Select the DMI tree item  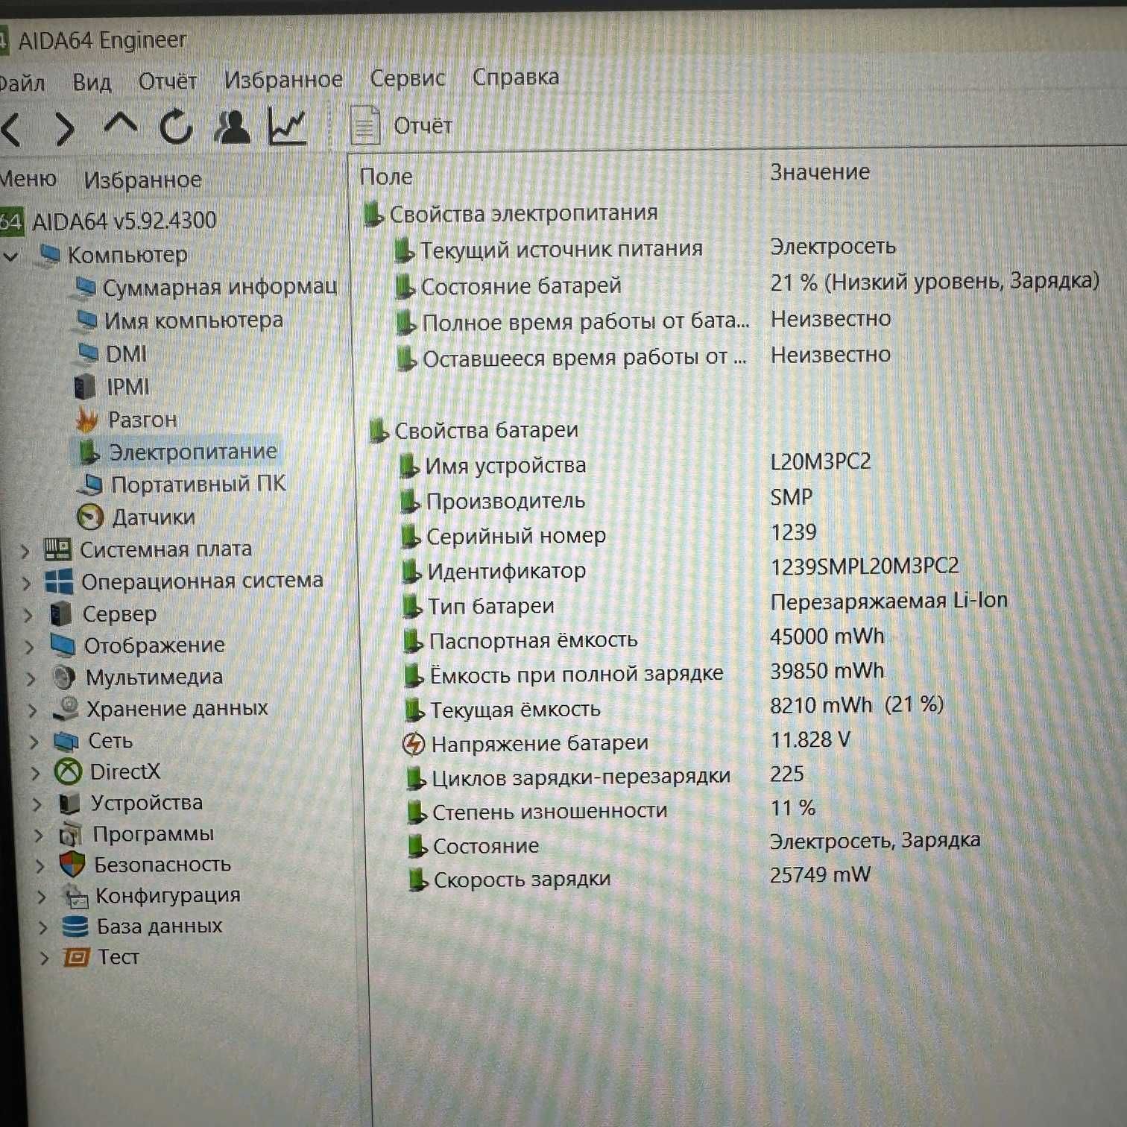click(113, 353)
